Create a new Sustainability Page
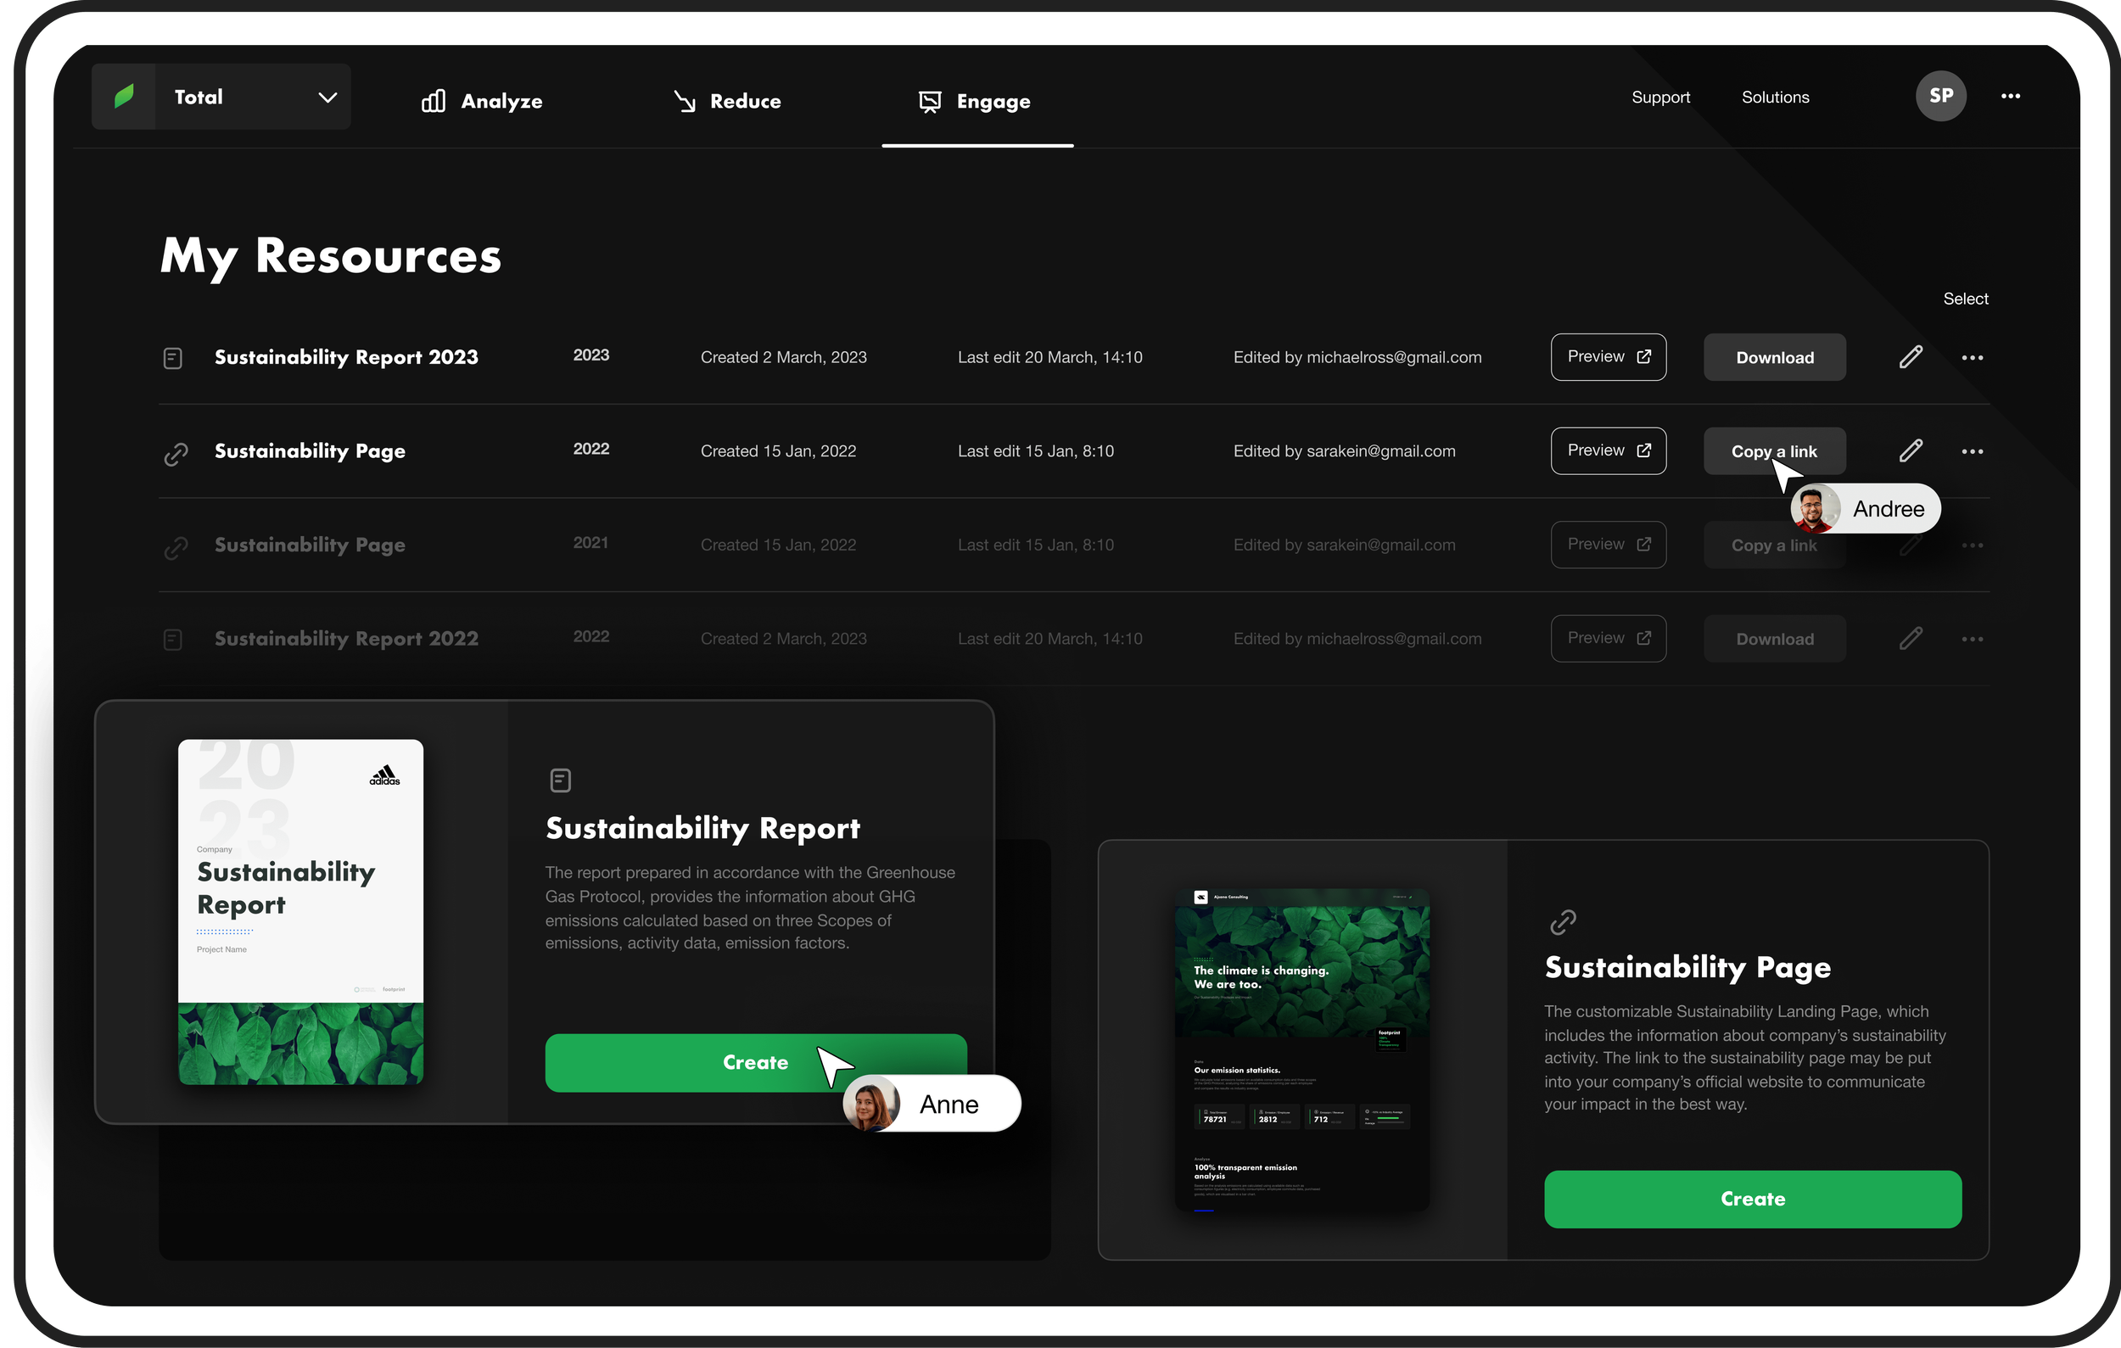This screenshot has width=2121, height=1348. (1752, 1199)
